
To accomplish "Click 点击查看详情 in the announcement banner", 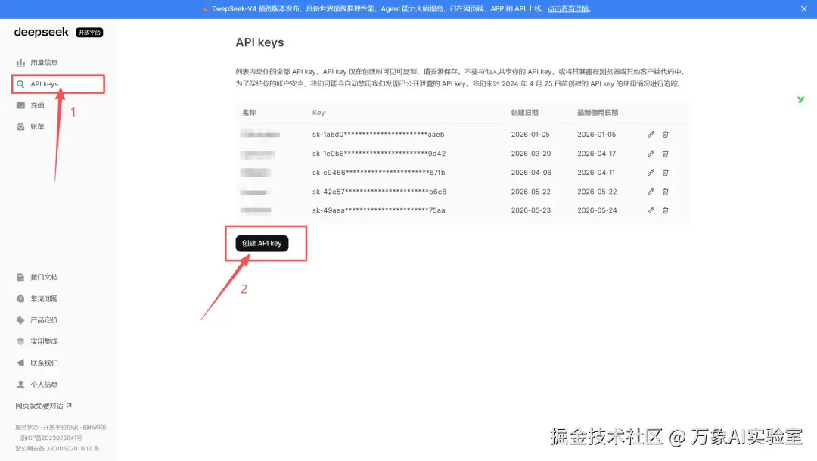I will pyautogui.click(x=568, y=9).
